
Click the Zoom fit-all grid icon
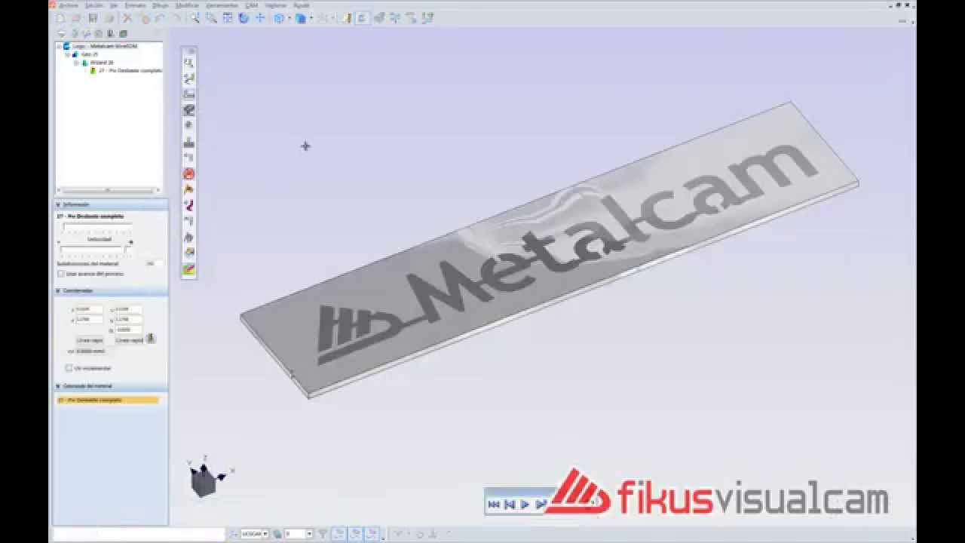click(228, 18)
